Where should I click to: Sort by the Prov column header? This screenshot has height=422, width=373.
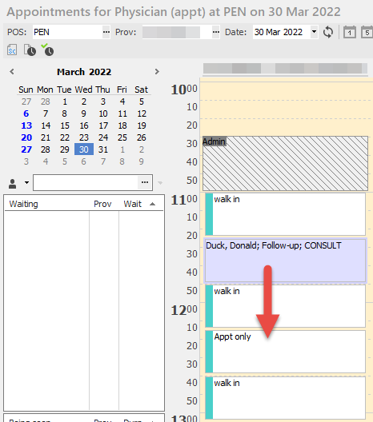[x=102, y=204]
